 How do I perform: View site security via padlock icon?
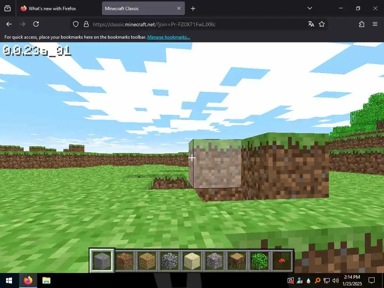pyautogui.click(x=86, y=24)
